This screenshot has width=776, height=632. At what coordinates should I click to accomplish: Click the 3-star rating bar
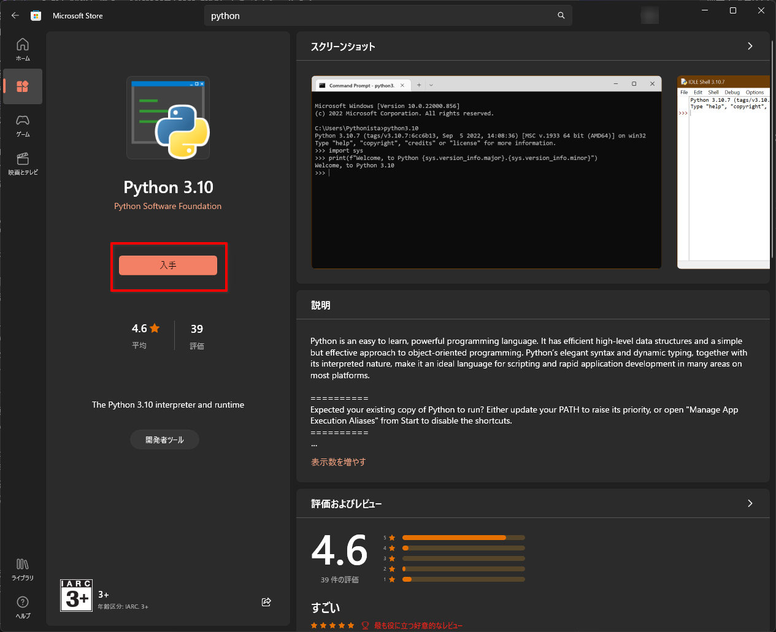(464, 558)
